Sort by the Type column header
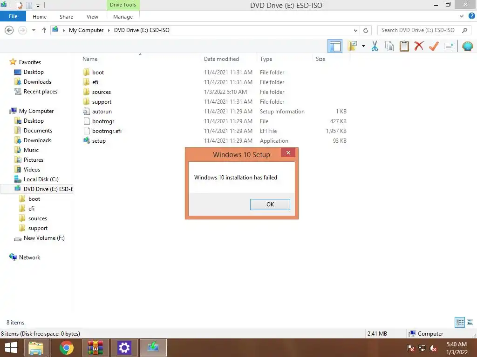The image size is (477, 357). pos(266,59)
